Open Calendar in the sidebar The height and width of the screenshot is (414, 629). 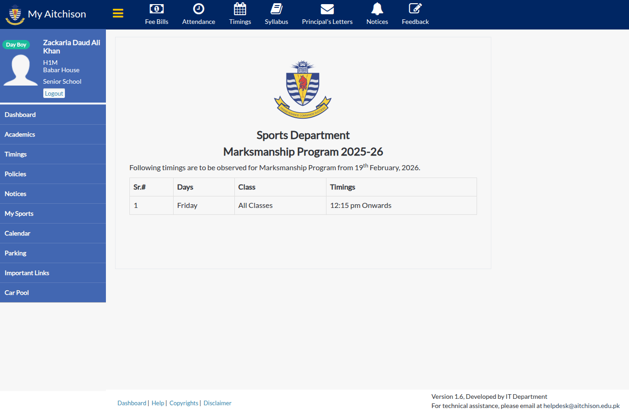click(53, 233)
